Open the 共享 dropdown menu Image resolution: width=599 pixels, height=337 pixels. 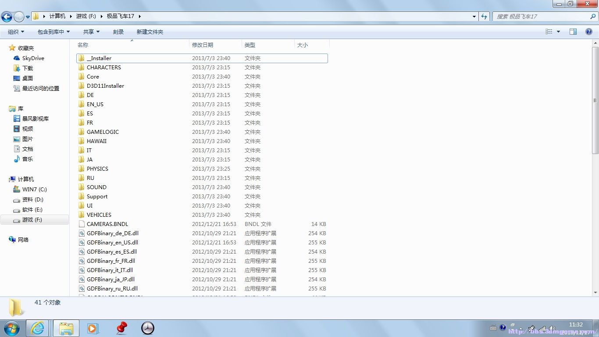click(90, 31)
